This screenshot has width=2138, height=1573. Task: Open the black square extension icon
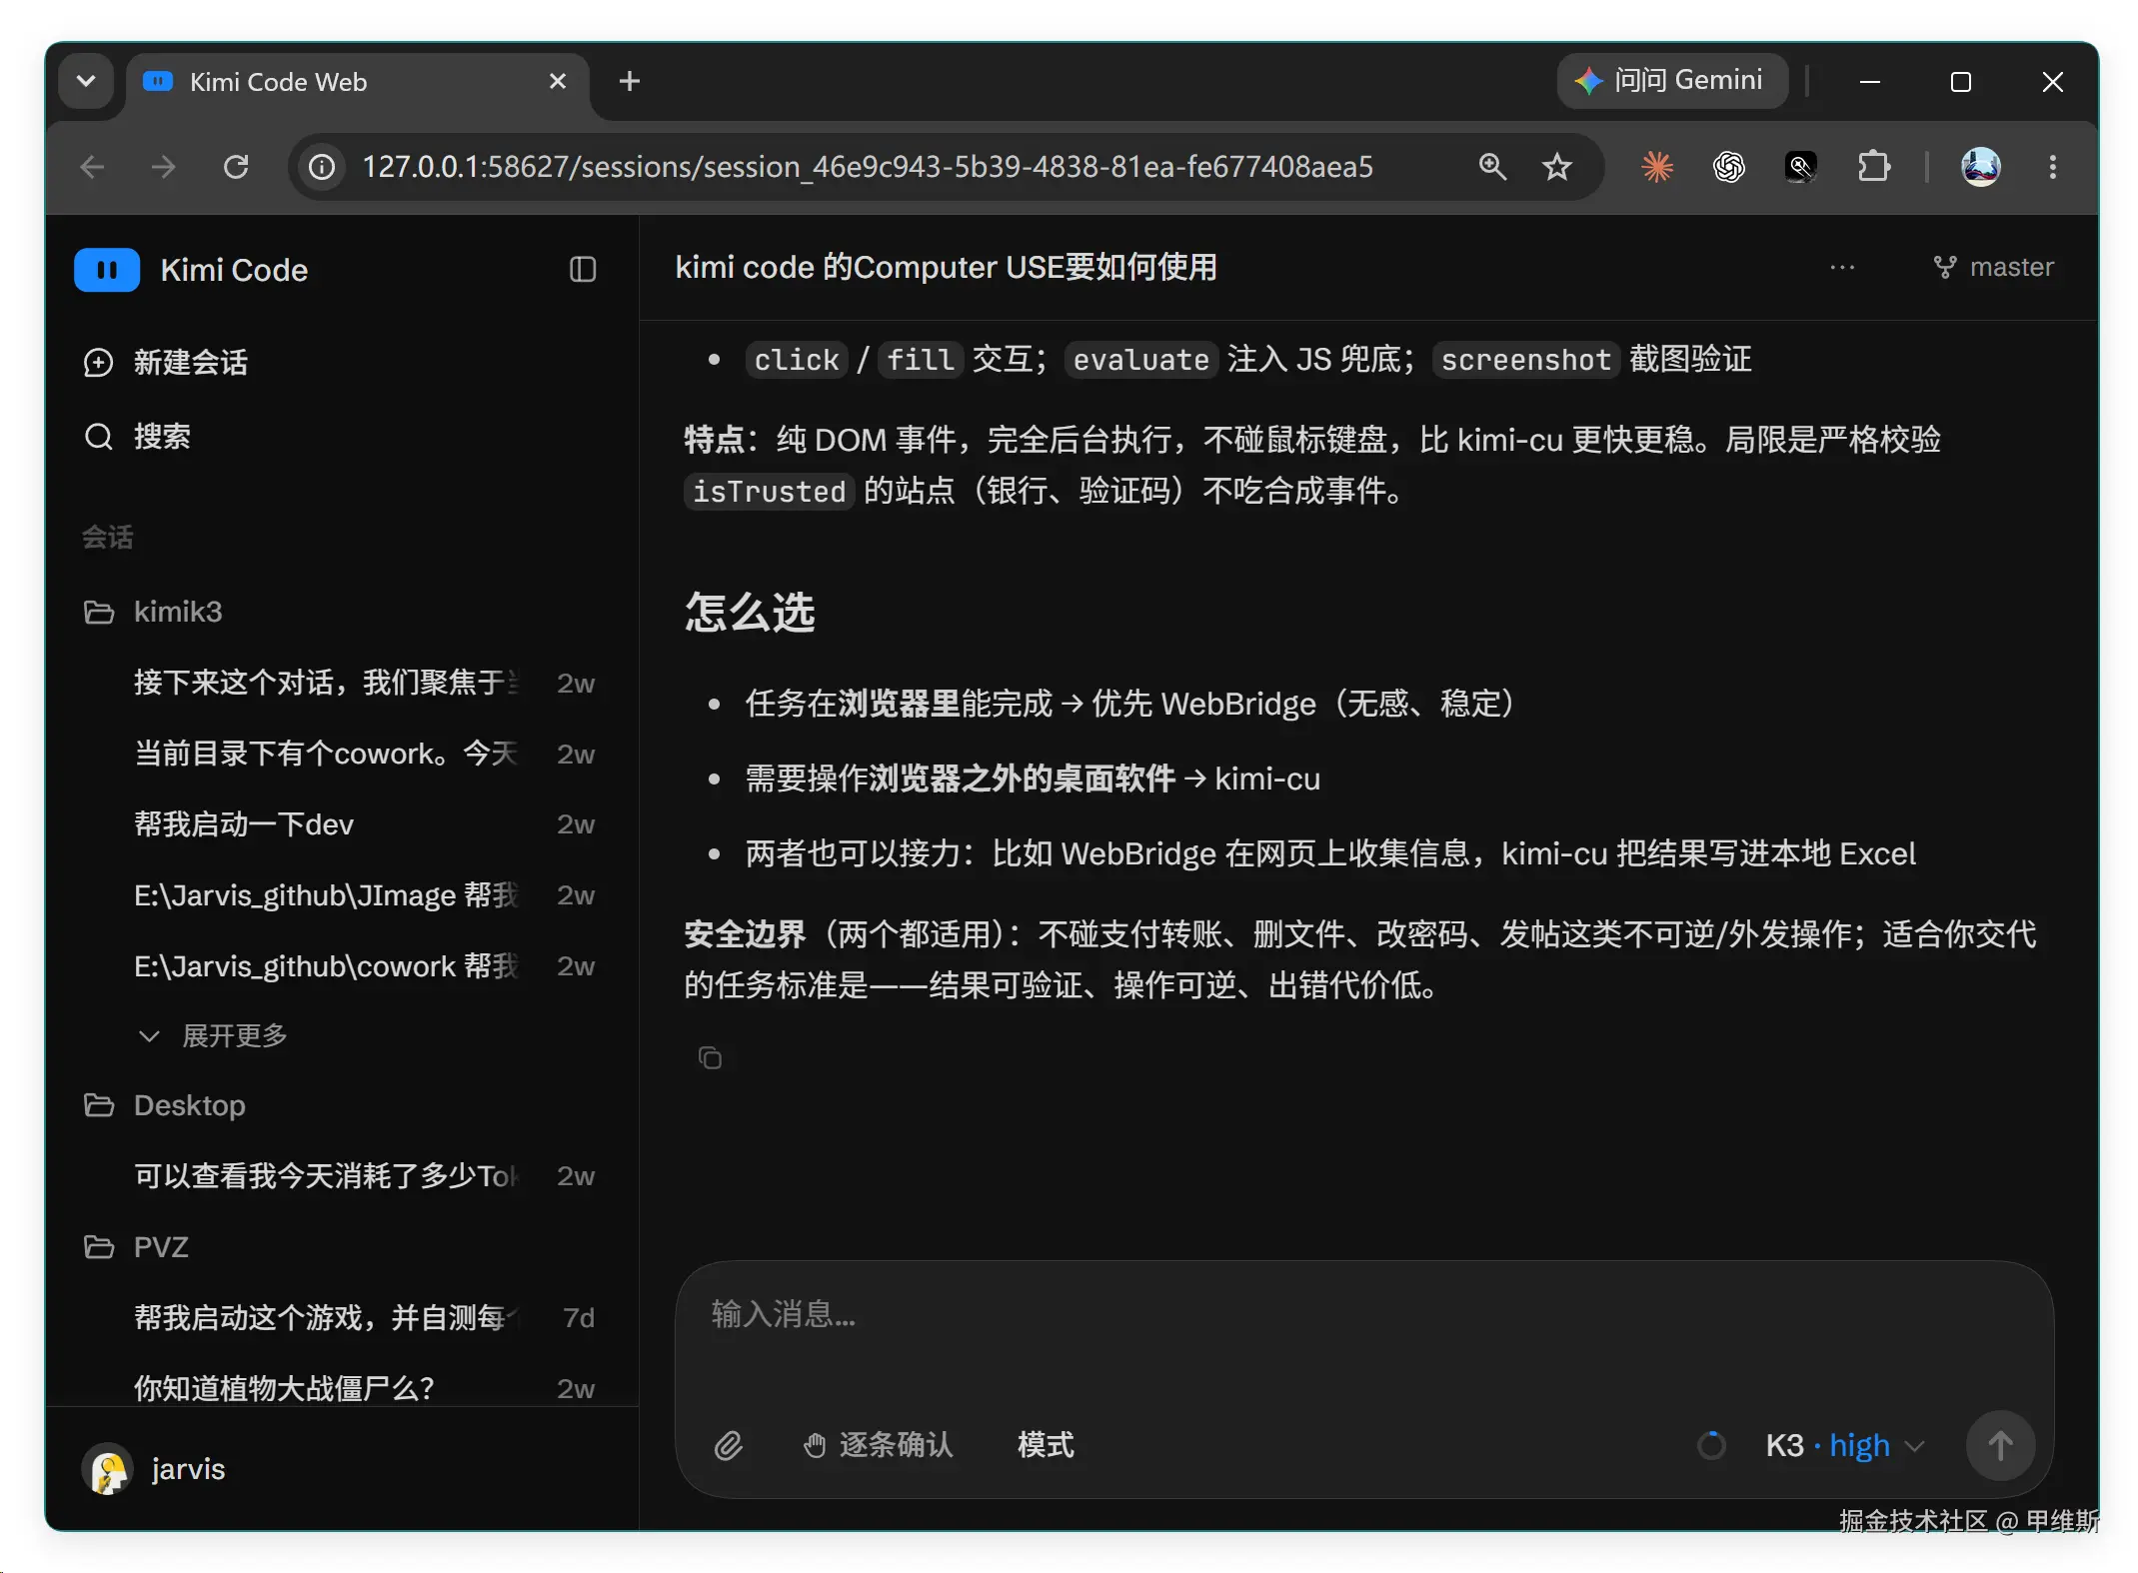[1801, 167]
